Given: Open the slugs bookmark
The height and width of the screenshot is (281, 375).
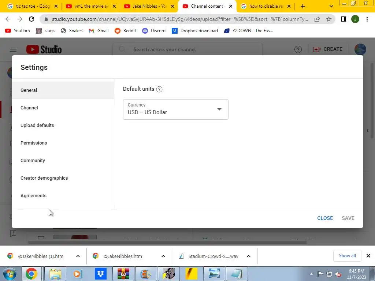Looking at the screenshot, I should [x=45, y=31].
